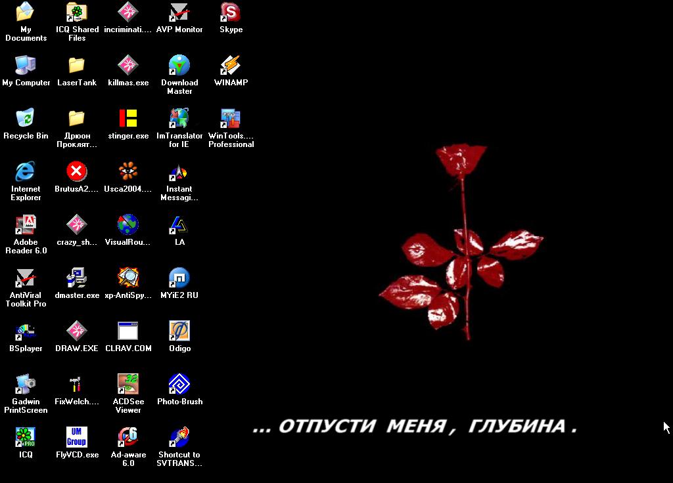Image resolution: width=673 pixels, height=483 pixels.
Task: Click the LA shortcut icon
Action: coord(179,224)
